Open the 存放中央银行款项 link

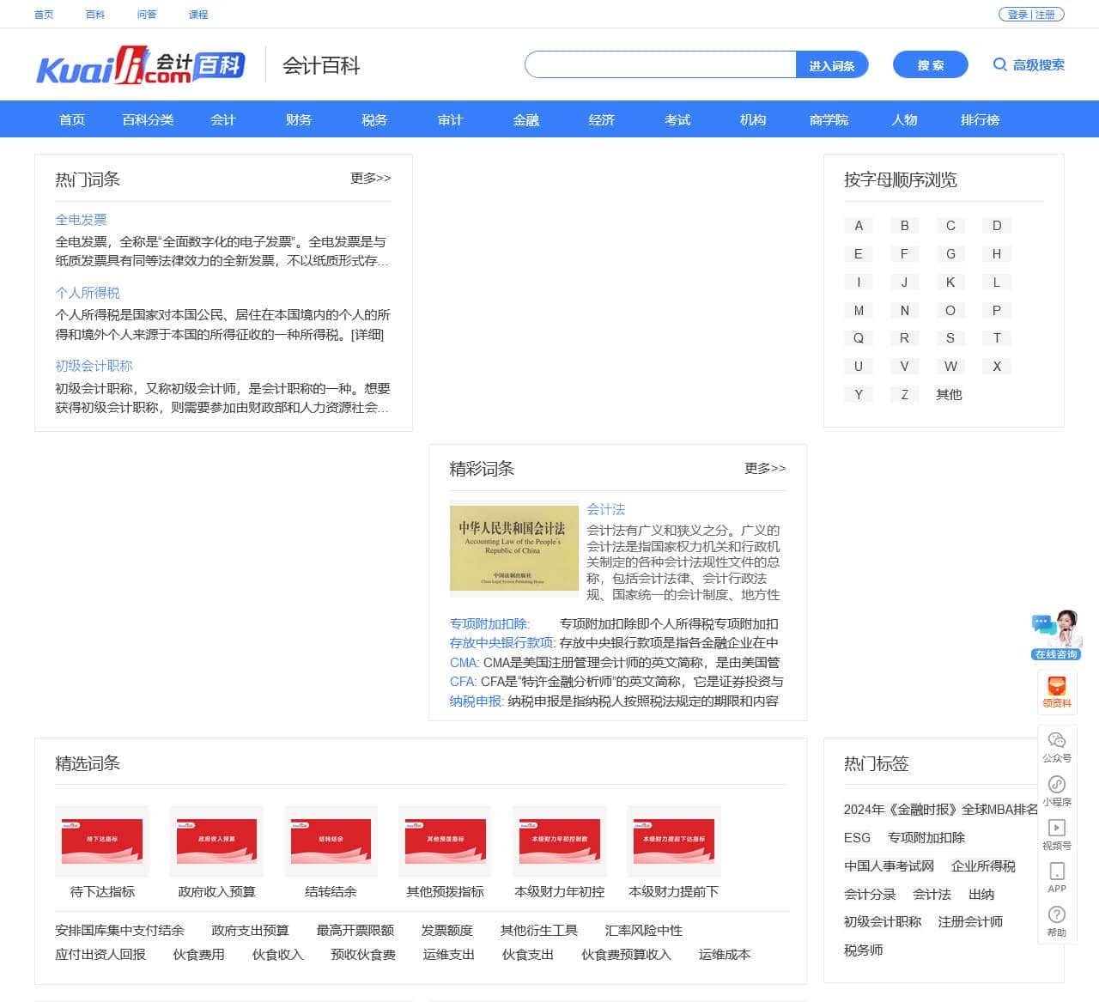(x=503, y=642)
